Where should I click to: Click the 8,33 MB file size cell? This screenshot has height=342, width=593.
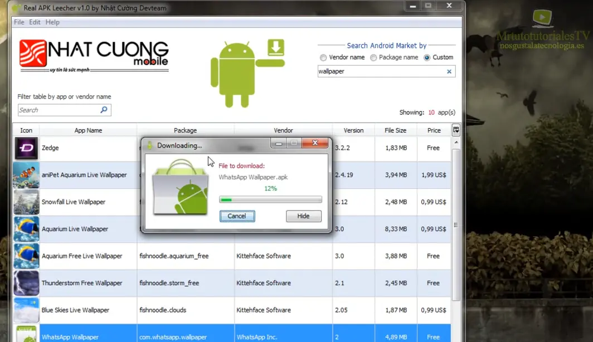coord(396,229)
